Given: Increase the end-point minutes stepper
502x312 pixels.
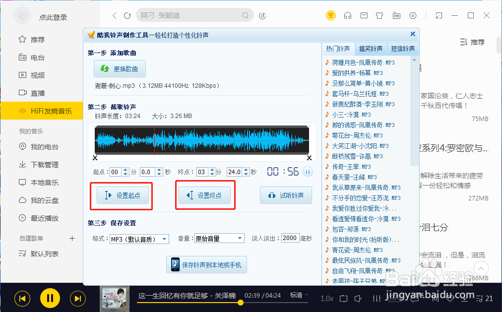Looking at the screenshot, I should tap(212, 170).
